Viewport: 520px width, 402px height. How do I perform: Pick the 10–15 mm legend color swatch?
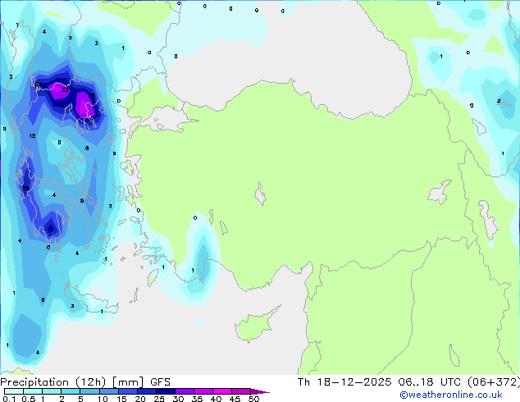[109, 391]
